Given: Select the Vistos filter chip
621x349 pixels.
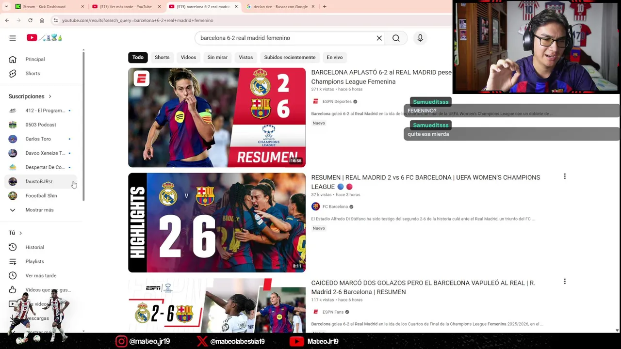Looking at the screenshot, I should pyautogui.click(x=245, y=57).
